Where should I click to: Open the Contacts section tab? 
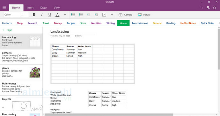7,23
